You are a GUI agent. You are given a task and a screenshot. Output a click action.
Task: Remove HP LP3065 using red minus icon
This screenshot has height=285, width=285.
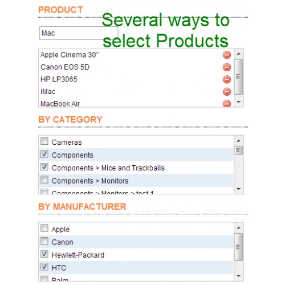pos(227,79)
